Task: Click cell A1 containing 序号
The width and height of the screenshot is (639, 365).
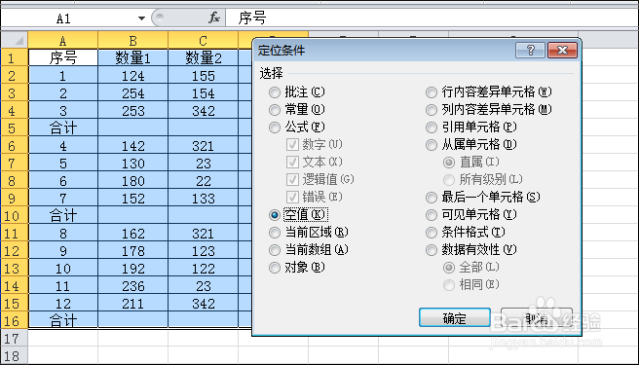Action: pyautogui.click(x=63, y=57)
